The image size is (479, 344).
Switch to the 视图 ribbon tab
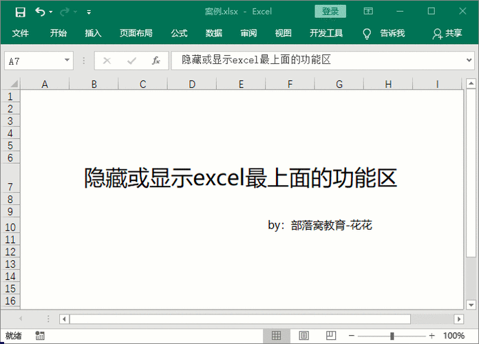pyautogui.click(x=283, y=33)
